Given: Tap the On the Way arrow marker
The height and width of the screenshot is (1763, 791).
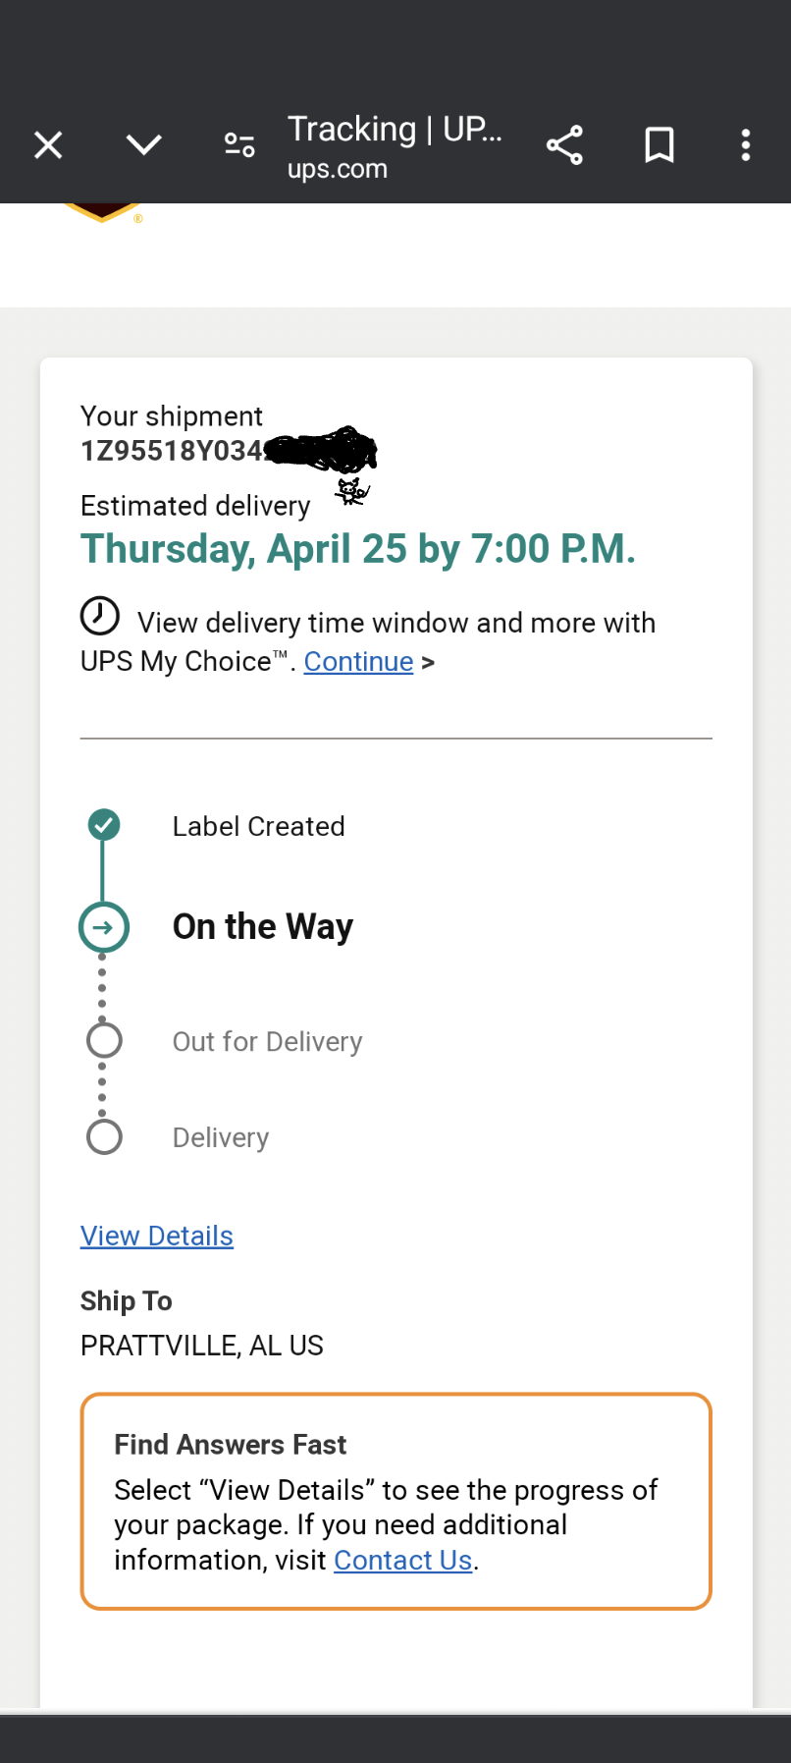Looking at the screenshot, I should [x=104, y=927].
